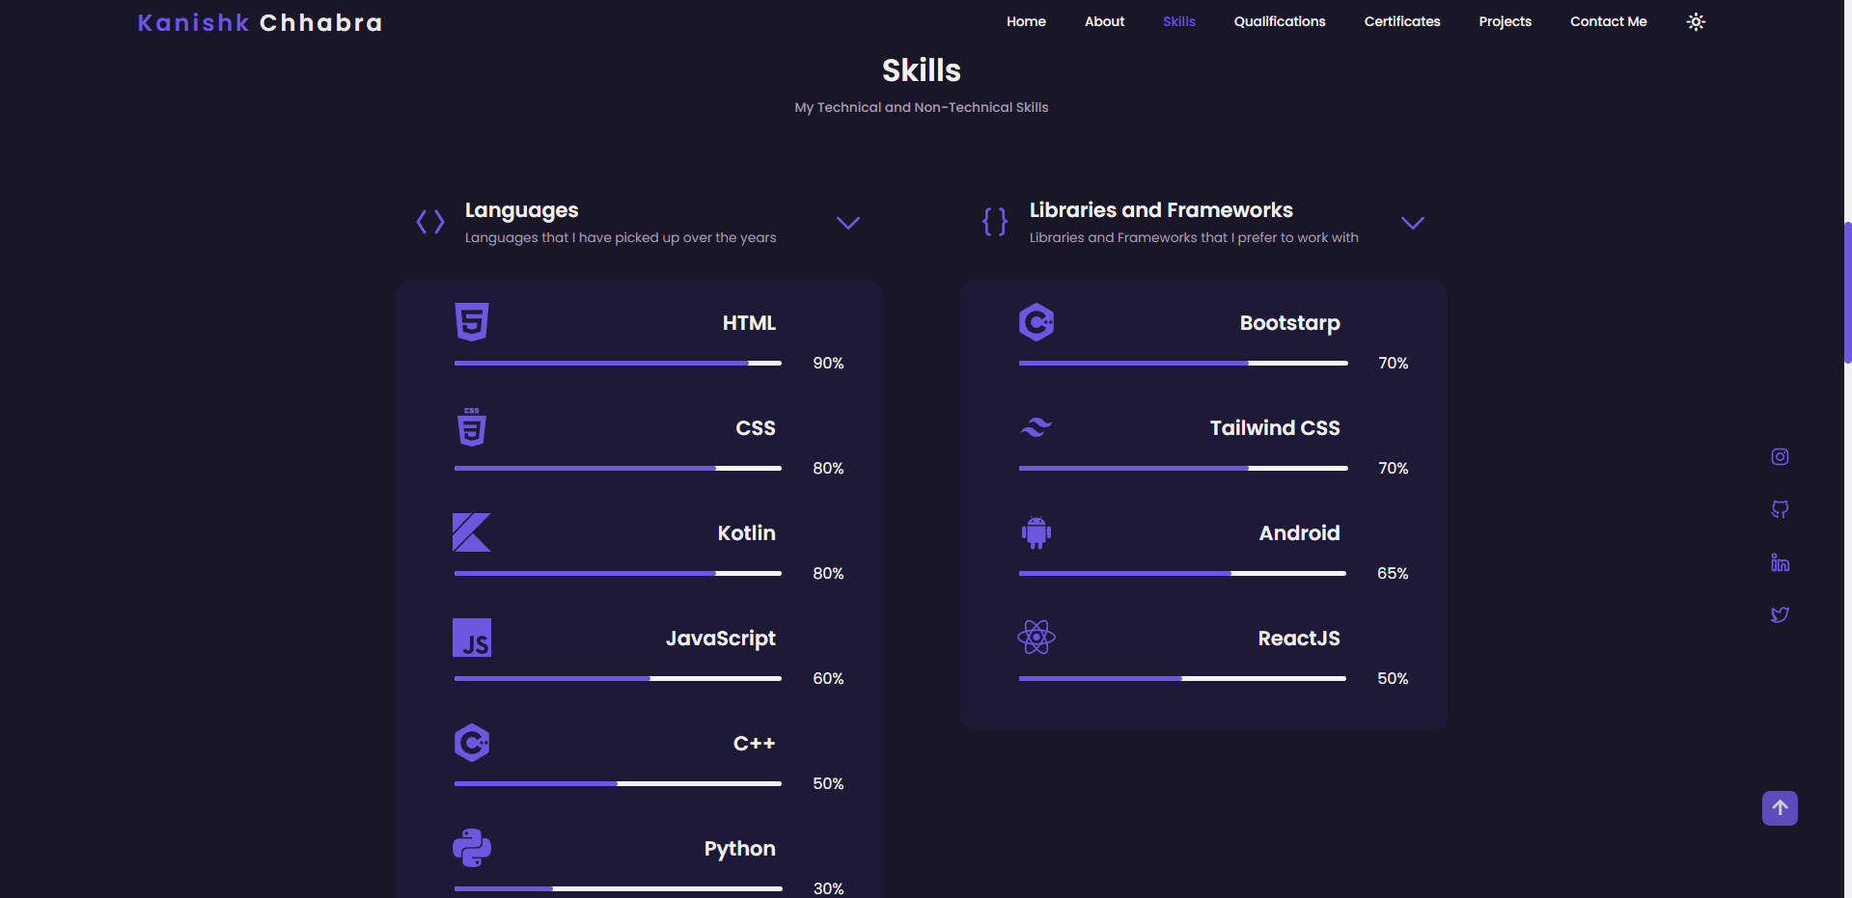
Task: Click the icon beside Bootstarp
Action: [1037, 321]
